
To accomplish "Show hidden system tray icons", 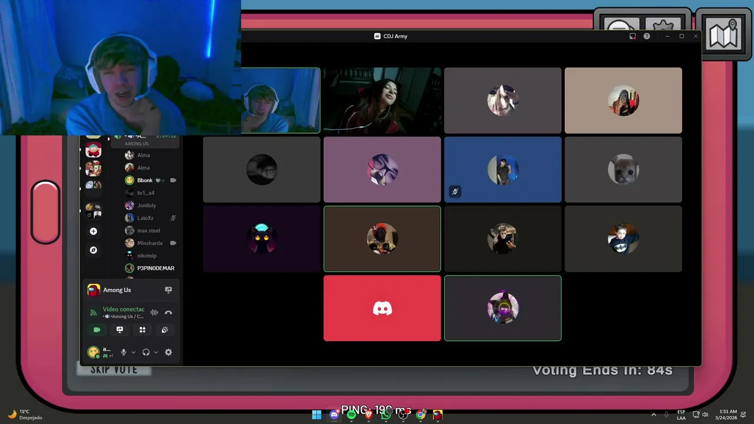I will pyautogui.click(x=653, y=415).
